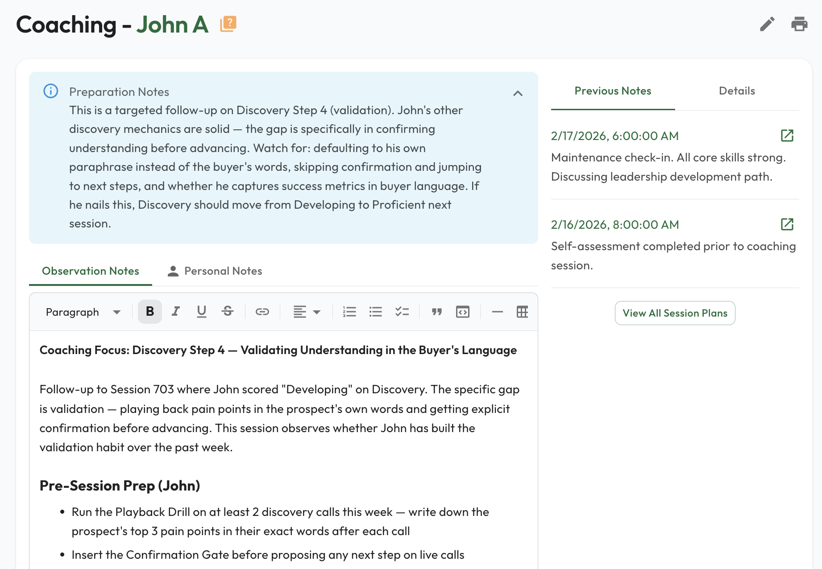Insert a block quote

[436, 312]
